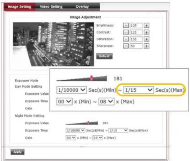Decrease Contrast with the minus button
Image resolution: width=190 pixels, height=161 pixels.
(126, 32)
